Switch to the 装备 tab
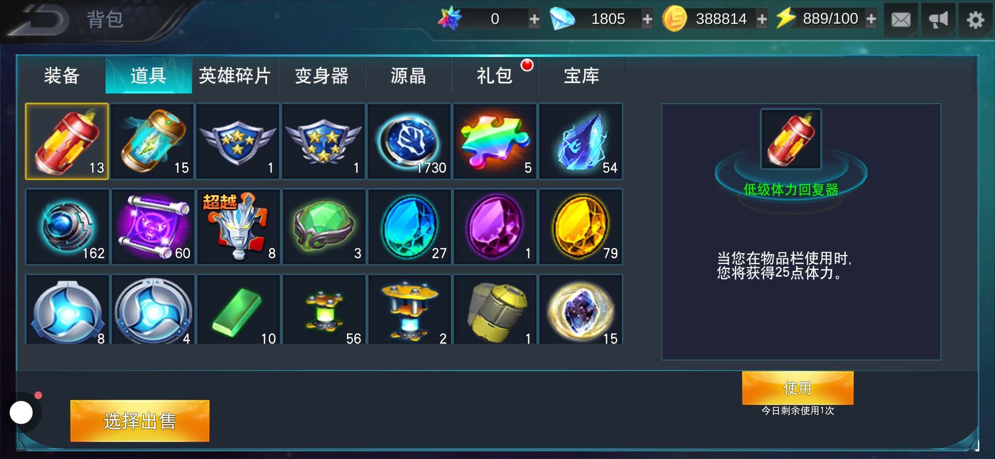995x459 pixels. pos(62,76)
